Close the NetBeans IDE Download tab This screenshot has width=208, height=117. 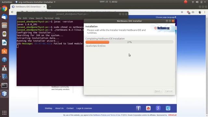coord(44,6)
